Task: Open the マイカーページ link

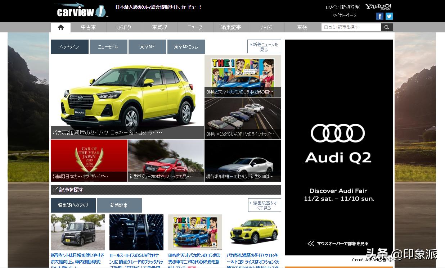Action: pyautogui.click(x=345, y=15)
